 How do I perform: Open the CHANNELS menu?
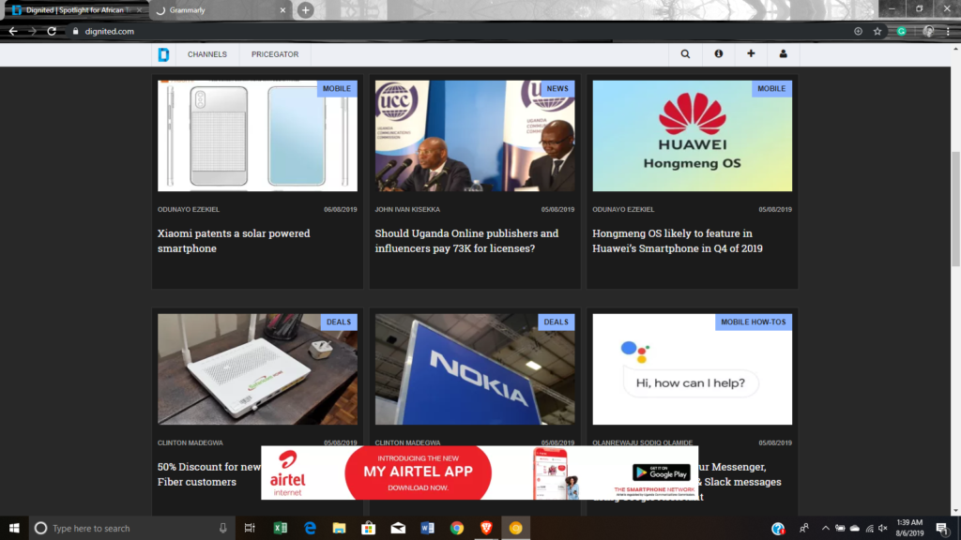click(x=207, y=54)
